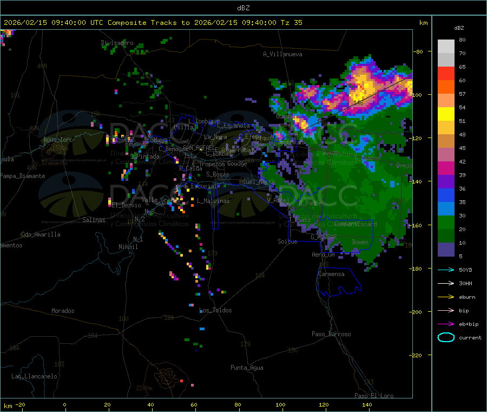This screenshot has height=412, width=487.
Task: Click the white 30HM arrow legend icon
Action: coord(446,283)
